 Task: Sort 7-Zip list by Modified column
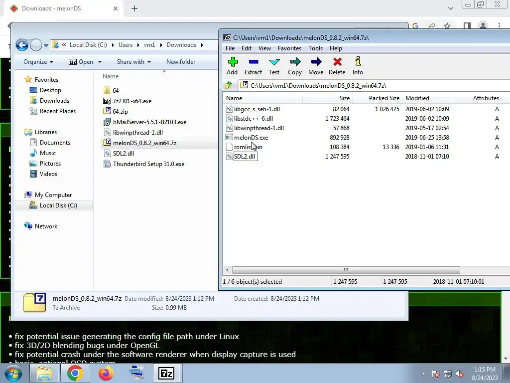point(427,98)
